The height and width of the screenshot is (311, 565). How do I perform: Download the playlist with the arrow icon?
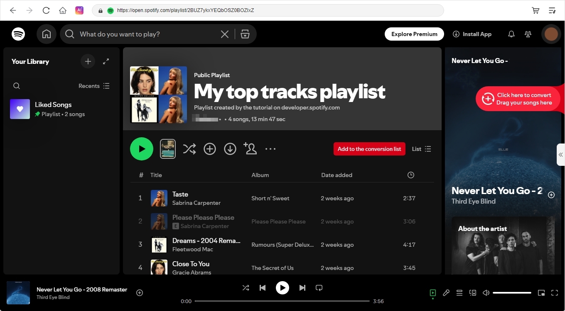tap(230, 149)
